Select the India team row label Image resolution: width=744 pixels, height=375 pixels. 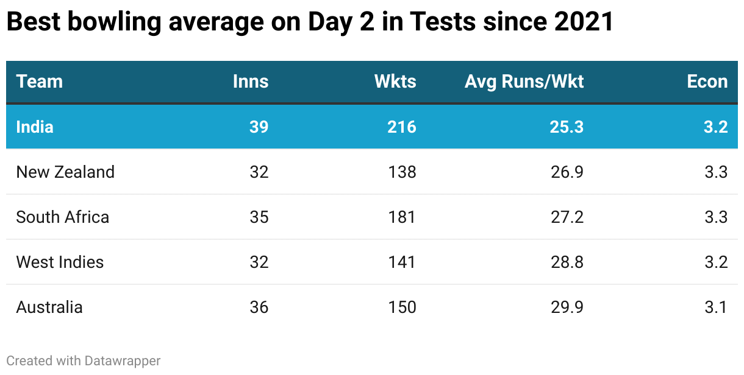(35, 127)
